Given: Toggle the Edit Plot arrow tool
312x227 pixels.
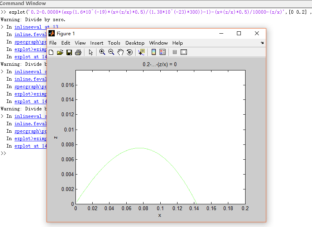Looking at the screenshot, I should click(x=91, y=52).
